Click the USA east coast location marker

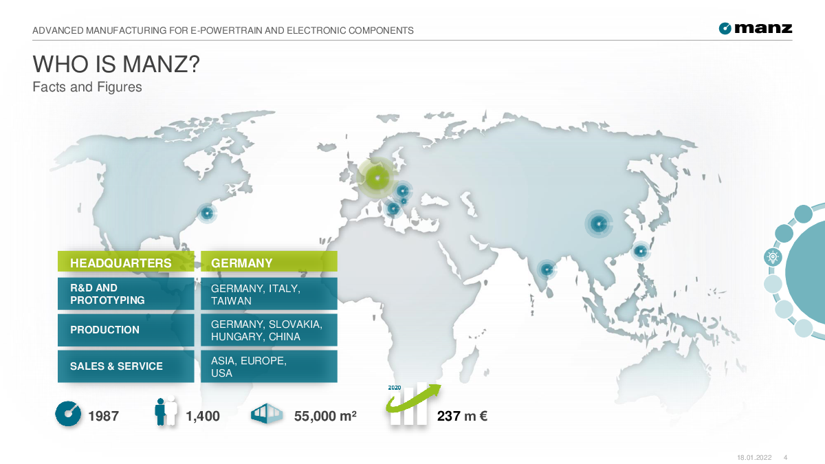click(x=206, y=213)
